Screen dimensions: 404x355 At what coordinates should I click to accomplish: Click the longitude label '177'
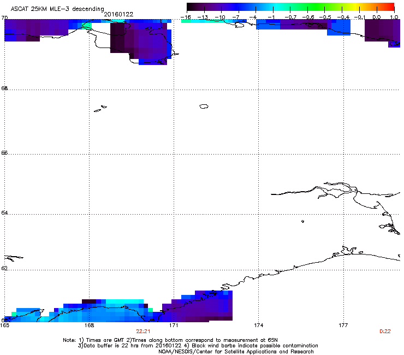pos(343,326)
